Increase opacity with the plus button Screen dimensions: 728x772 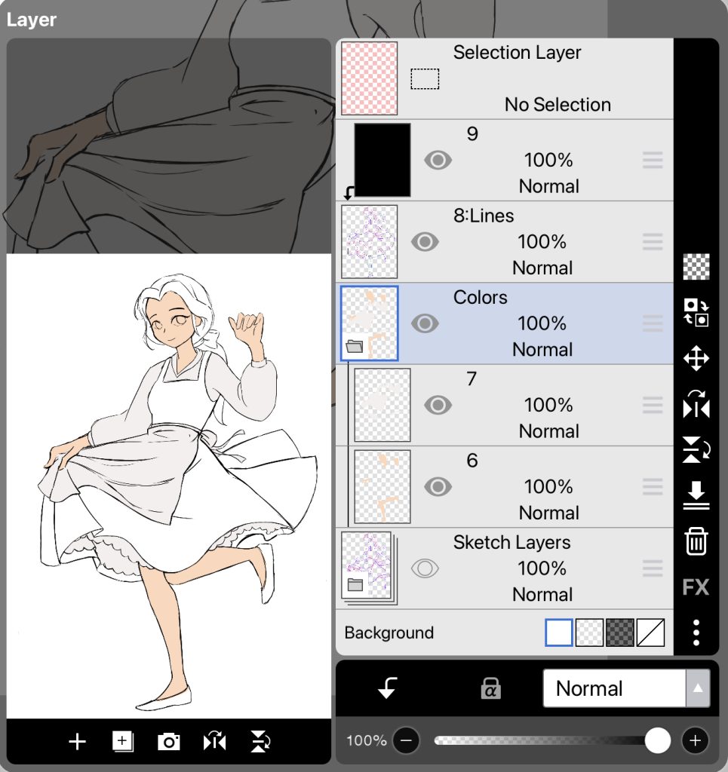pos(695,740)
